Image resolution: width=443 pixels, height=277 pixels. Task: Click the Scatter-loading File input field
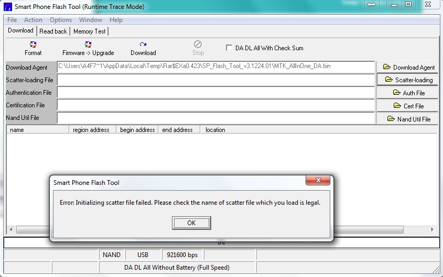(x=215, y=80)
